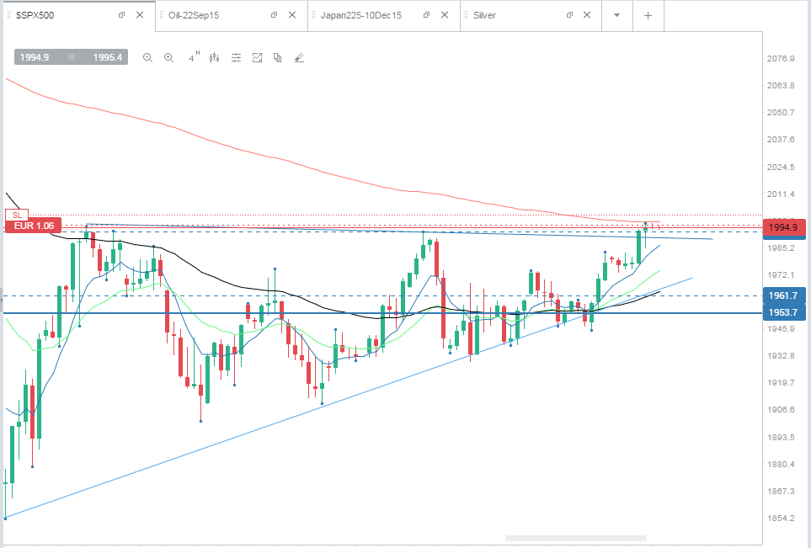The width and height of the screenshot is (811, 548).
Task: Detach the Oil-22Sep15 chart into a window
Action: pos(275,15)
